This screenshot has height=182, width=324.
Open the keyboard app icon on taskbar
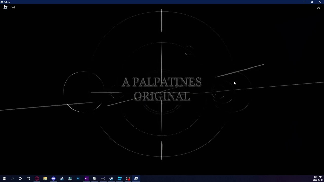[103, 179]
